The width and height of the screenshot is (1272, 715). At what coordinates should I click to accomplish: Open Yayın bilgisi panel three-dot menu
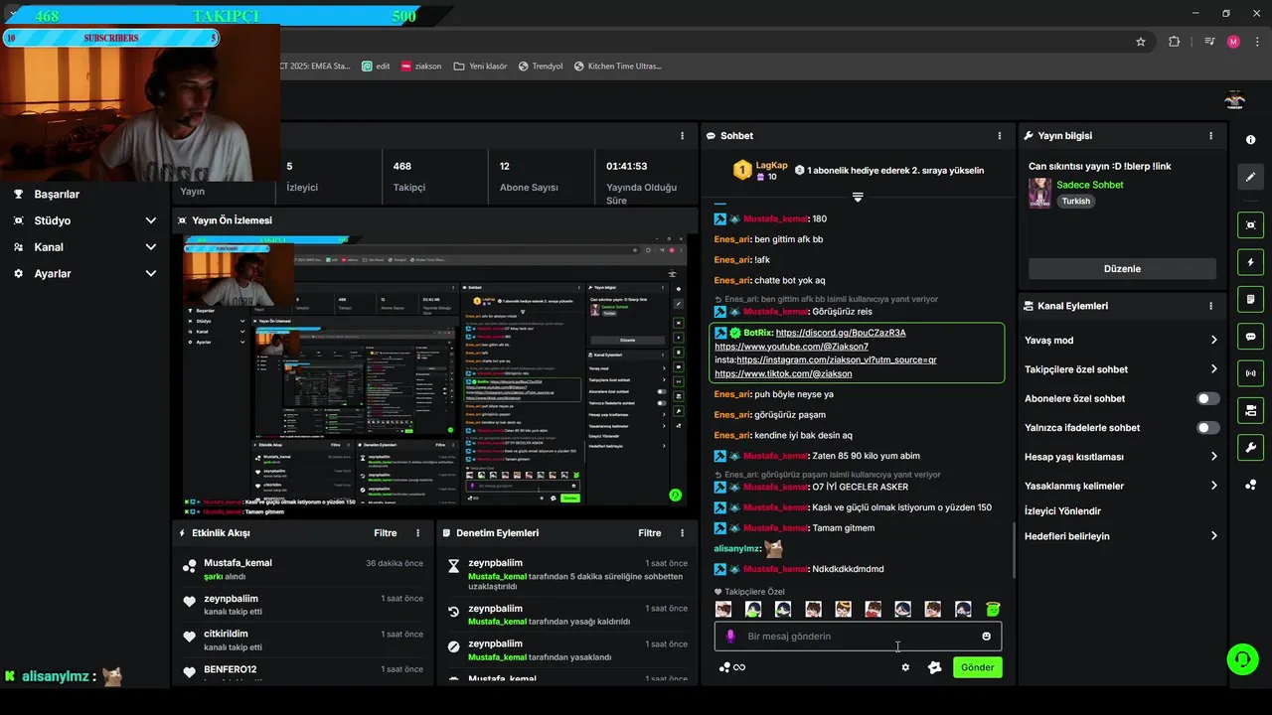1210,136
